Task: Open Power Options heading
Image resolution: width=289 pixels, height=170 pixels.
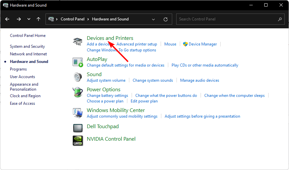Action: pos(103,90)
